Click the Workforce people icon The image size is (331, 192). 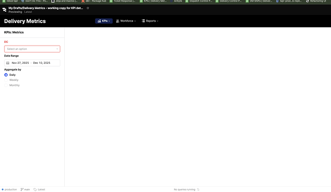point(118,21)
